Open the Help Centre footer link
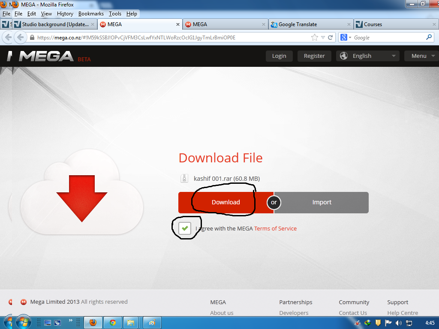The image size is (439, 329). coord(403,313)
